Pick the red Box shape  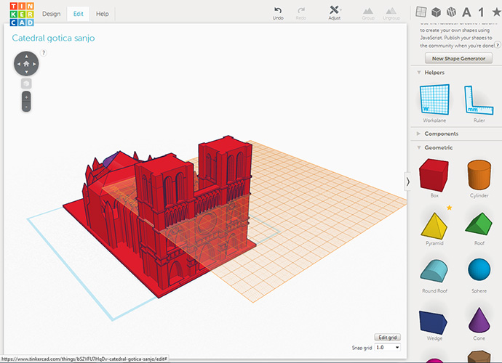tap(434, 175)
